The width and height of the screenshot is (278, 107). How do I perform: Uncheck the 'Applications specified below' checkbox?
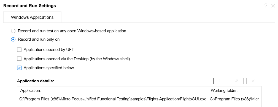pyautogui.click(x=19, y=68)
